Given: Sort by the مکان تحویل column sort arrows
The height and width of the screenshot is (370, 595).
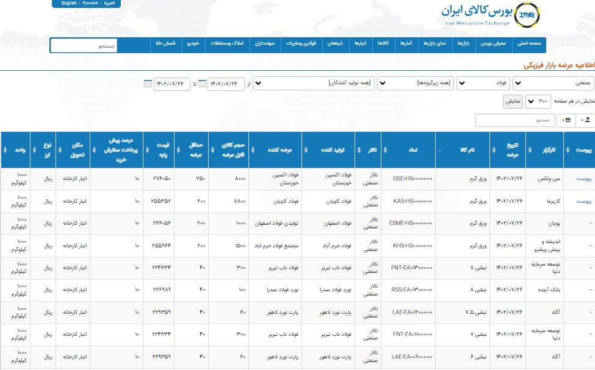Looking at the screenshot, I should coord(60,150).
